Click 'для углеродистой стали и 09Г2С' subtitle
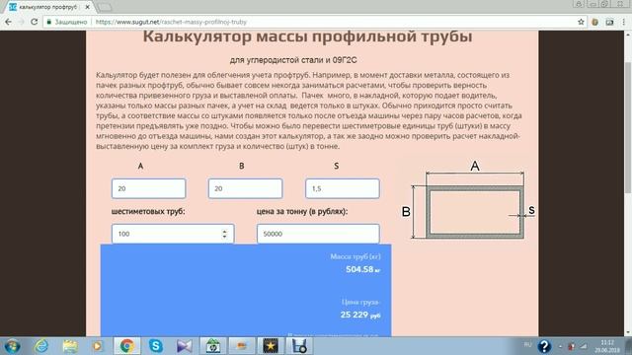 point(293,60)
